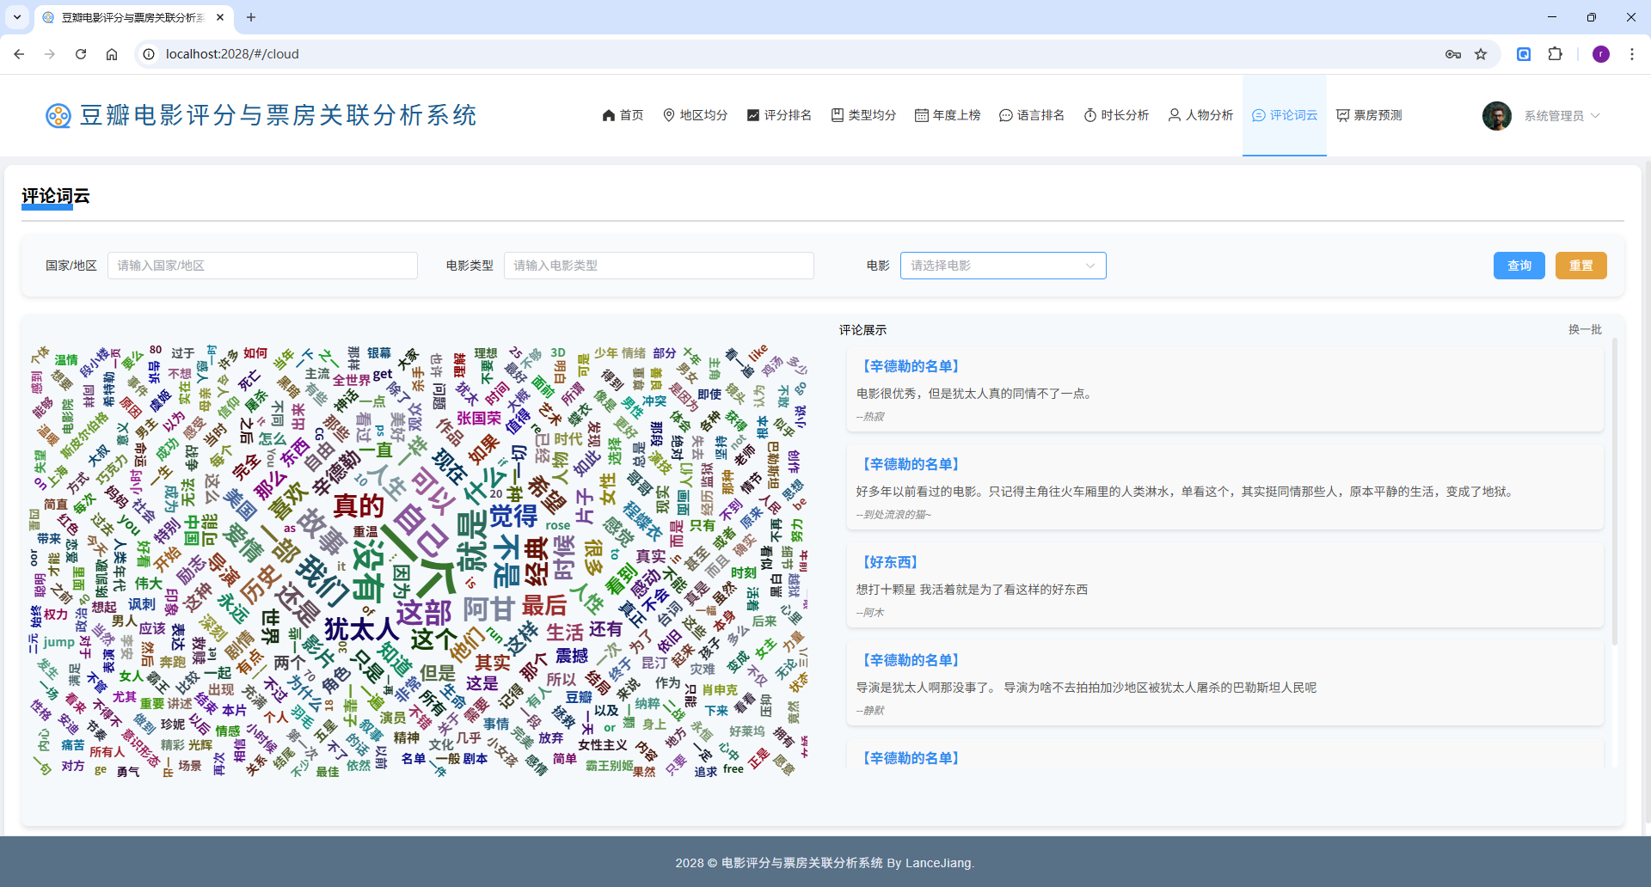
Task: Expand the 系统管理员 user dropdown
Action: [1562, 116]
